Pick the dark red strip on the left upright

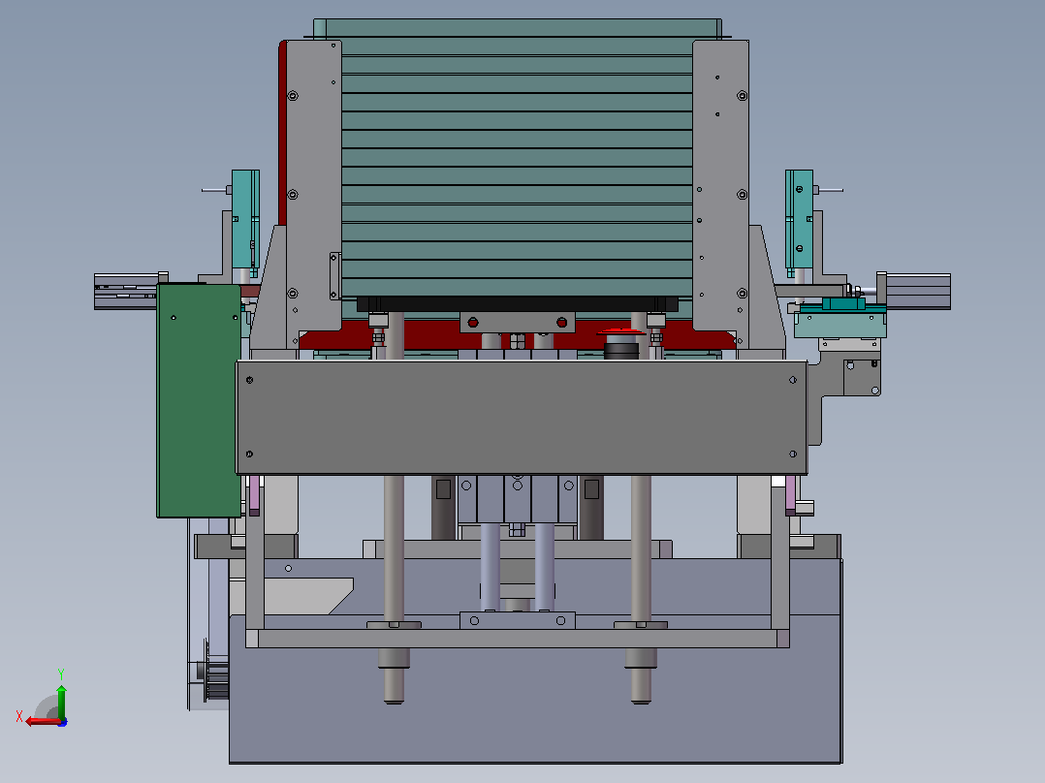(x=283, y=134)
